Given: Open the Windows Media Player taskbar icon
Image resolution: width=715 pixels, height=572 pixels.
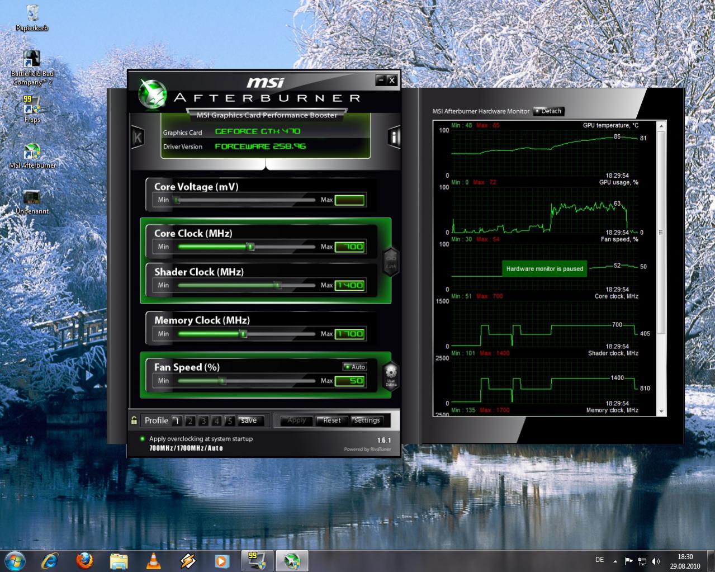Looking at the screenshot, I should tap(222, 560).
